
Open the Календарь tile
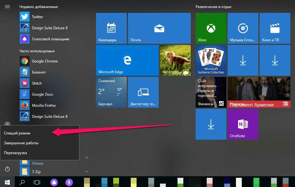tap(111, 28)
